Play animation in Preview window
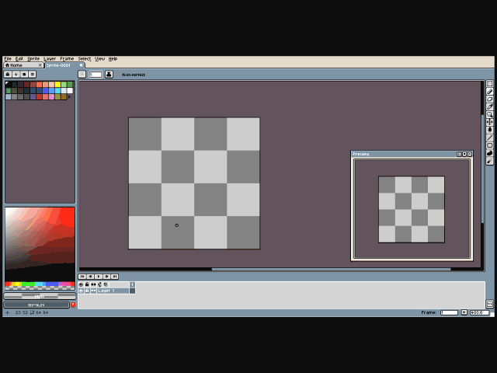Screen dimensions: 497x373 (464, 154)
